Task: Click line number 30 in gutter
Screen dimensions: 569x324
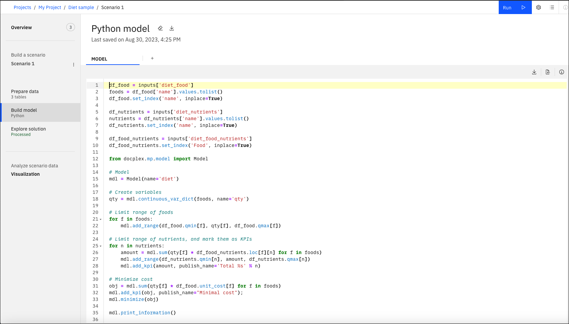Action: tap(95, 279)
